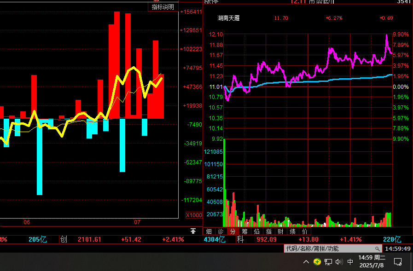Click the 12.10 price axis label
The height and width of the screenshot is (271, 413).
point(216,34)
